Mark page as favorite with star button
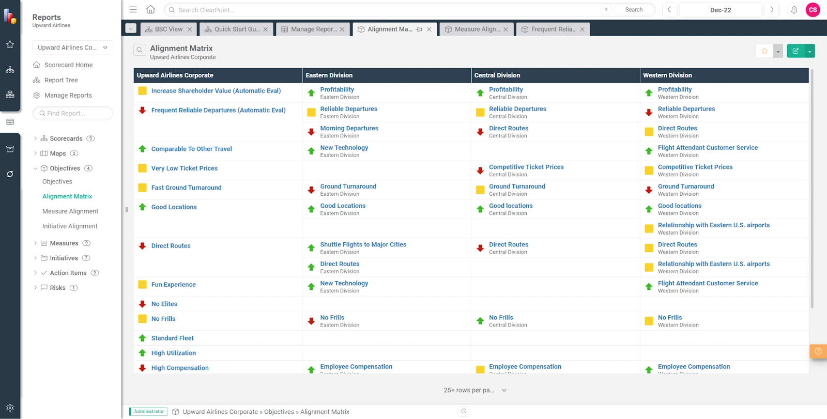The image size is (827, 419). 764,51
